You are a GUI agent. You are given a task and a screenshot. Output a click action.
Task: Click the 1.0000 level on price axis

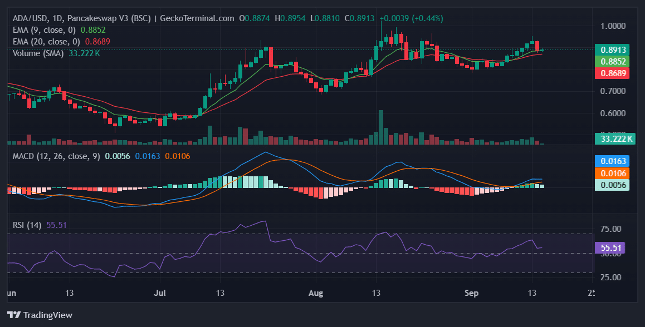point(612,26)
